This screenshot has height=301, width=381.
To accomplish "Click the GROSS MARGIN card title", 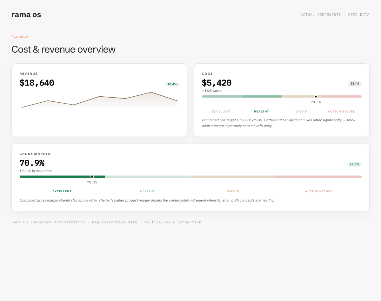I will click(x=35, y=154).
